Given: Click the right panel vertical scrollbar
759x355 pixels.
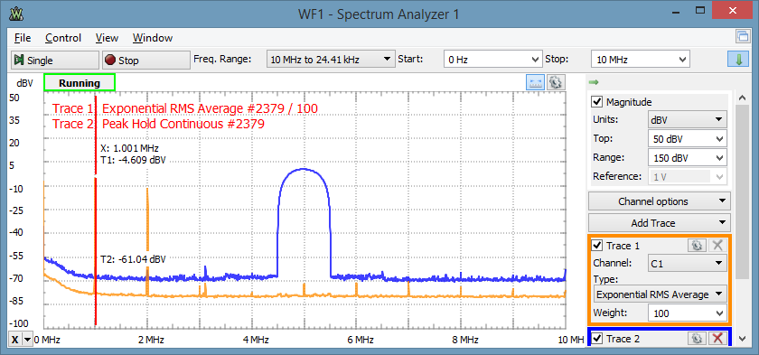Looking at the screenshot, I should coord(742,218).
